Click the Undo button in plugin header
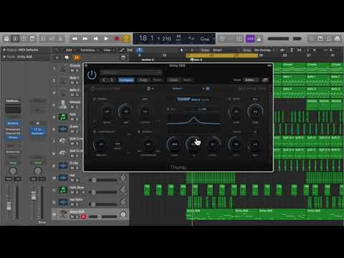 173,80
